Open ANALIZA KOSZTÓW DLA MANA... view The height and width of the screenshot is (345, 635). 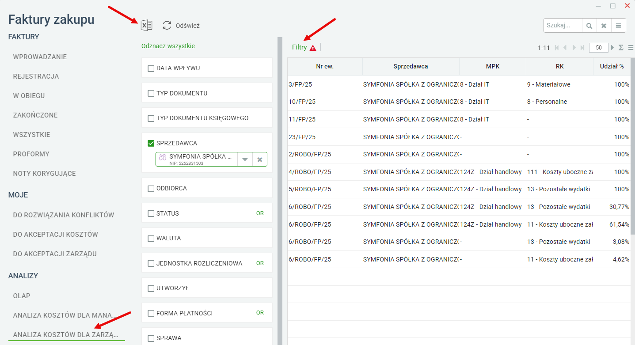point(65,315)
